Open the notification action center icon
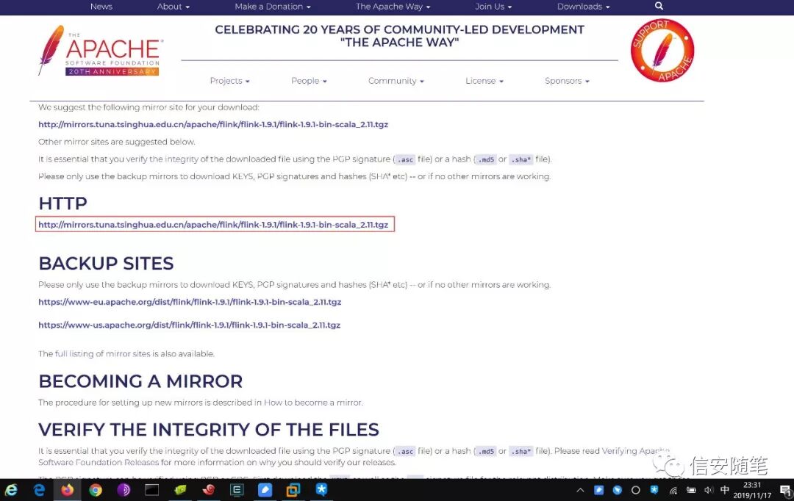794x501 pixels. pyautogui.click(x=786, y=490)
